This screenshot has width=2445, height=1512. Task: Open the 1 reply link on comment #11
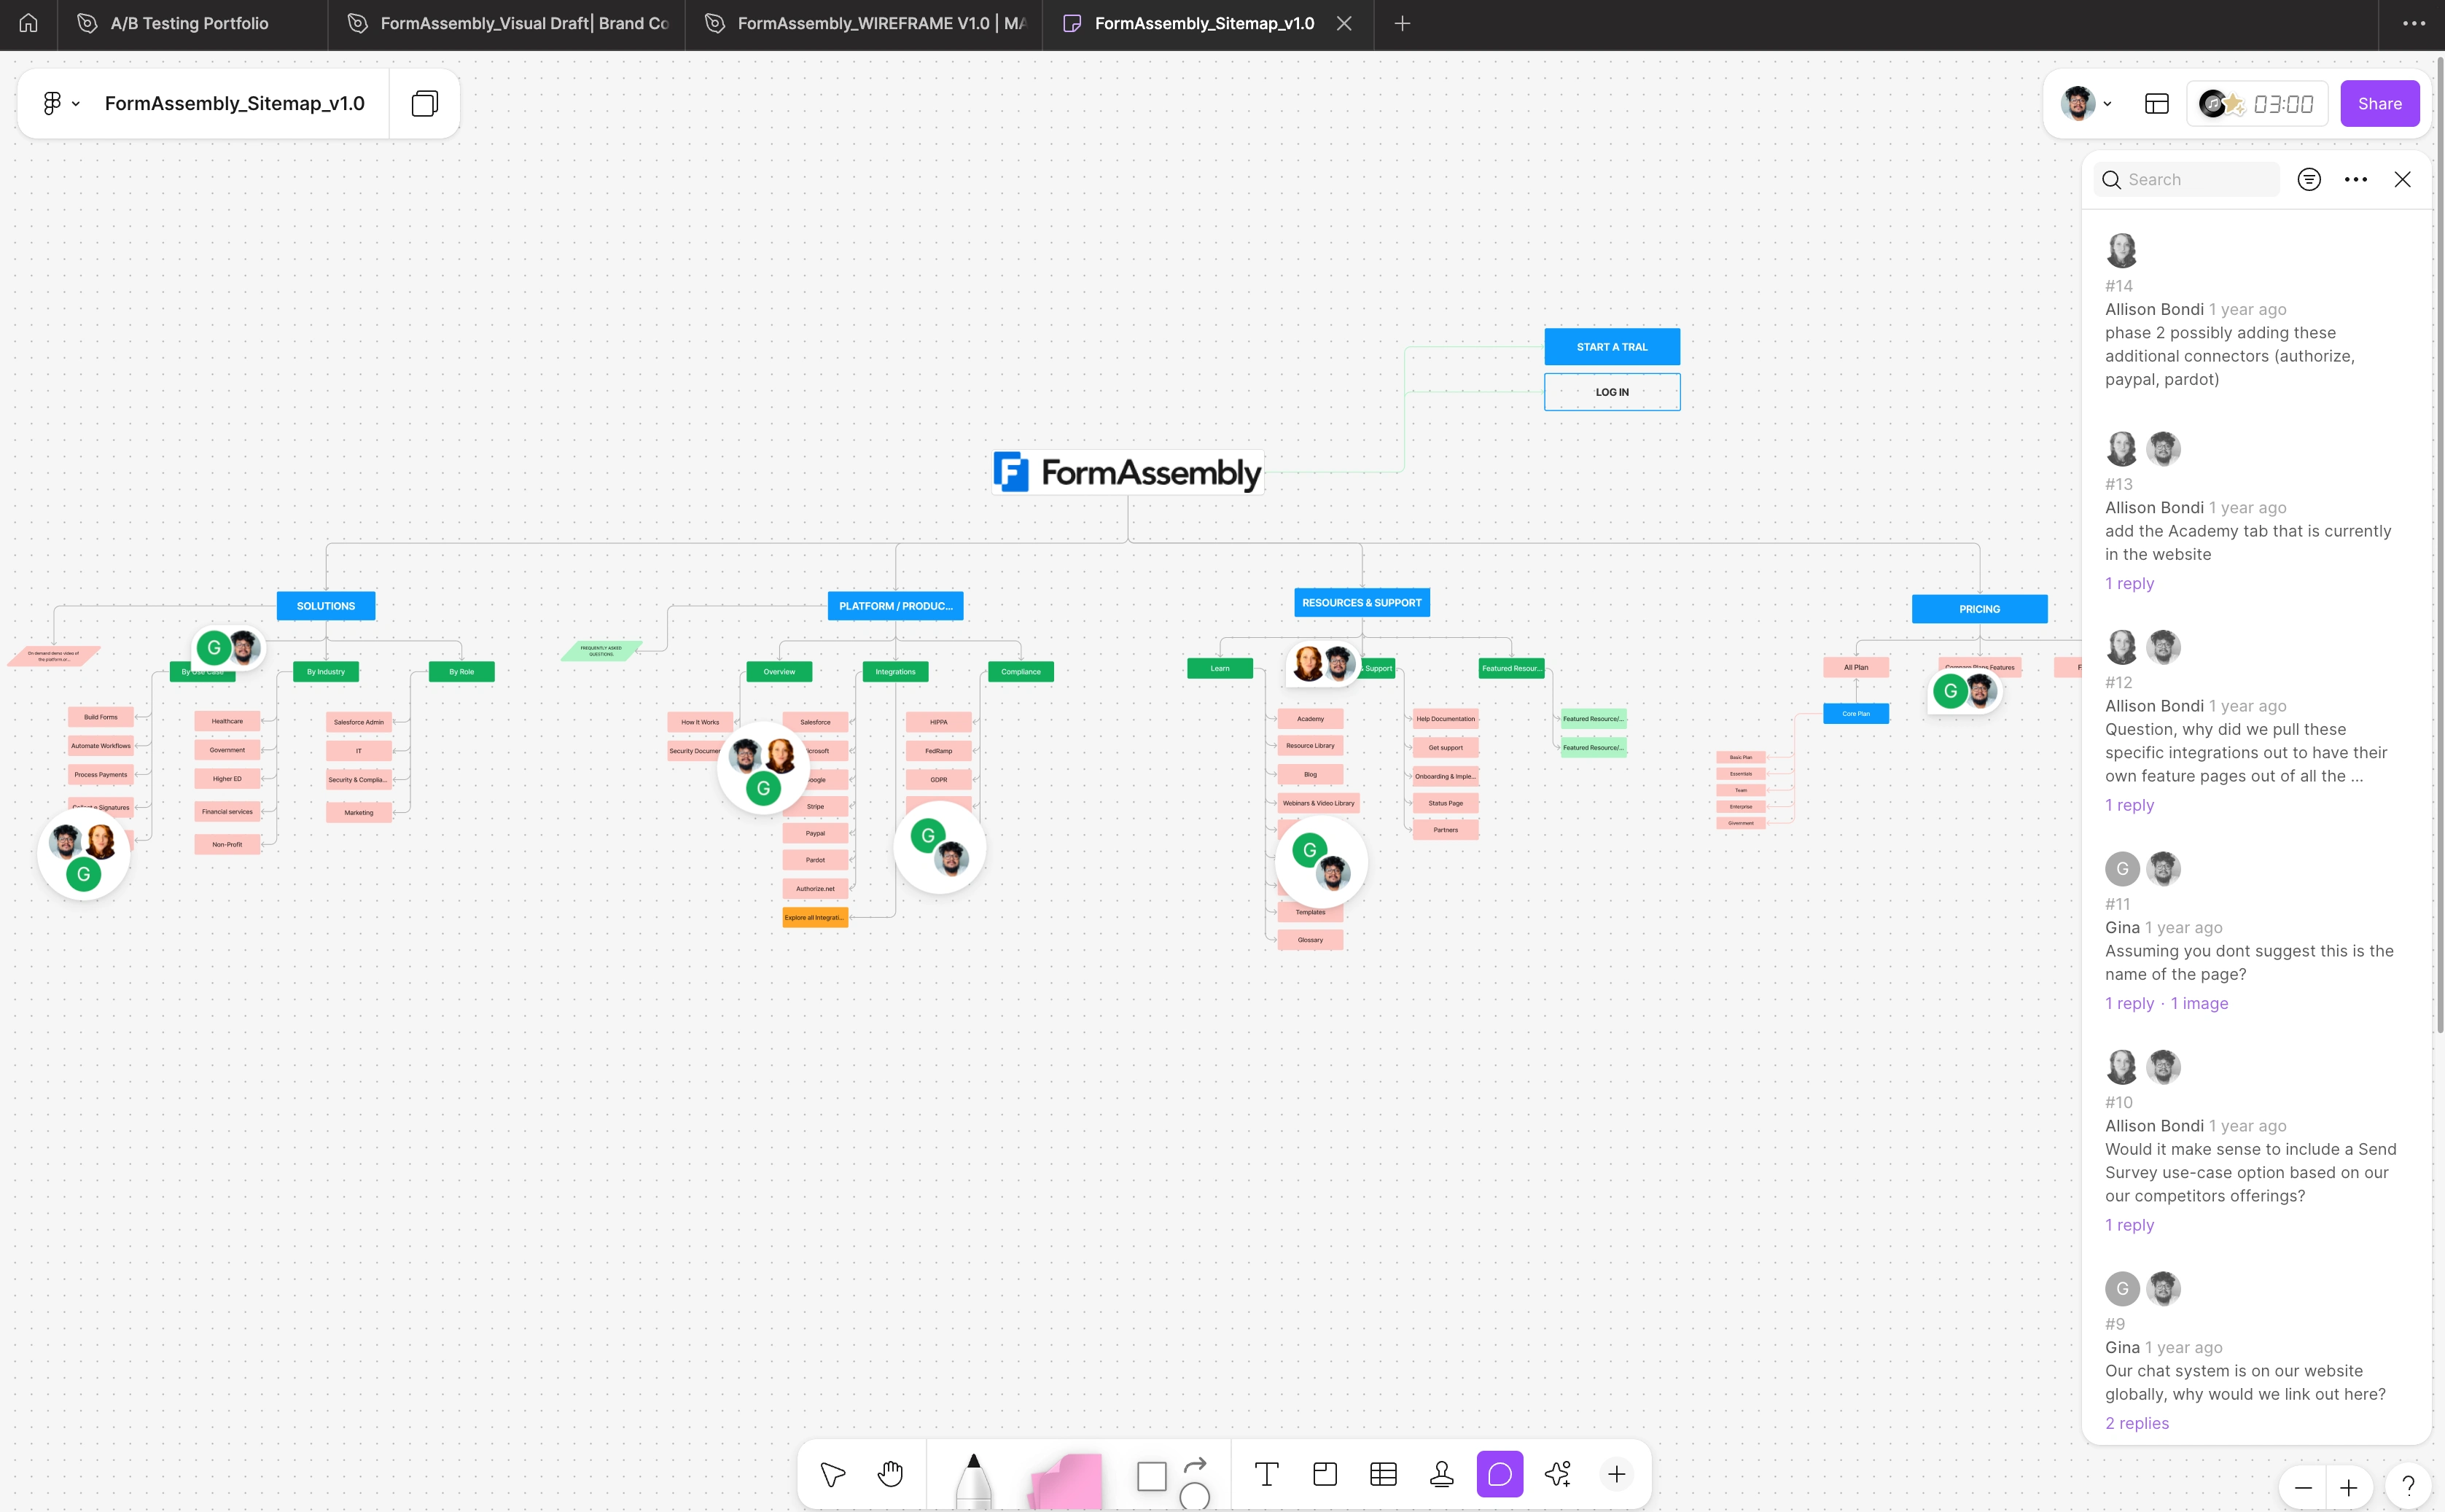[x=2129, y=1003]
